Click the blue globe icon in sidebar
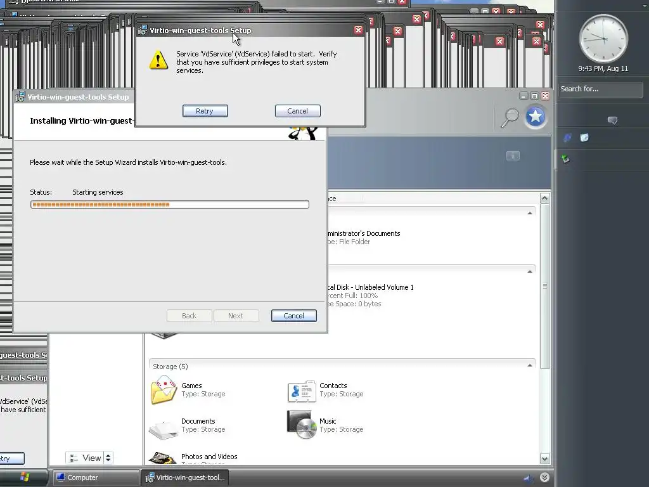The image size is (649, 487). click(567, 138)
